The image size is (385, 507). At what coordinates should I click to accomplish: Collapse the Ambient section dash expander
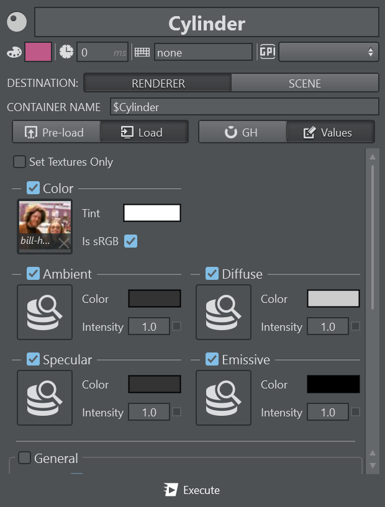(x=16, y=274)
